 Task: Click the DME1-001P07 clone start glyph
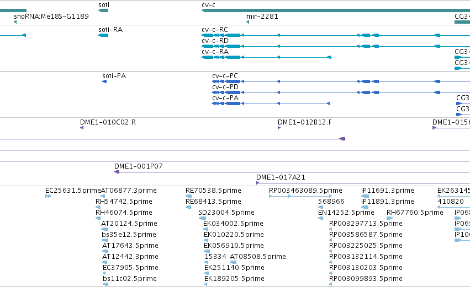pos(117,172)
